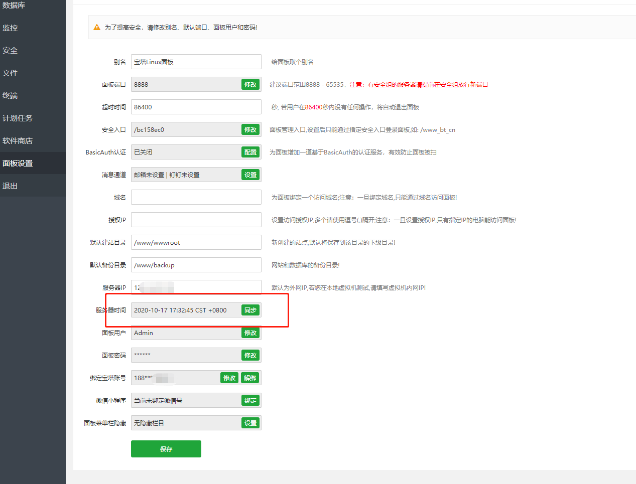Image resolution: width=636 pixels, height=484 pixels.
Task: Click the red 86400 in timeout hint
Action: (314, 107)
